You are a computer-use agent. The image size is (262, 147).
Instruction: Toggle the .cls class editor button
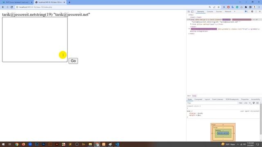[x=246, y=103]
